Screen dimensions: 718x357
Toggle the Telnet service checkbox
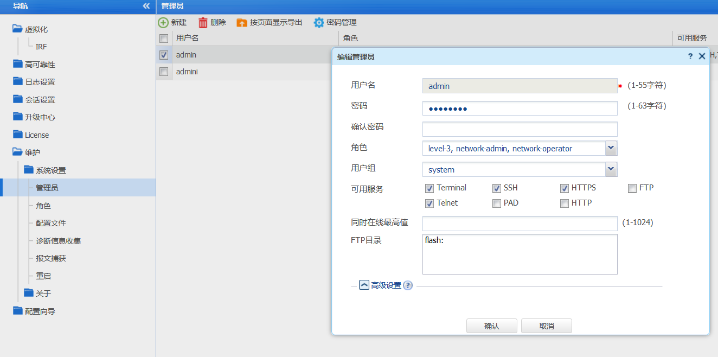coord(429,203)
